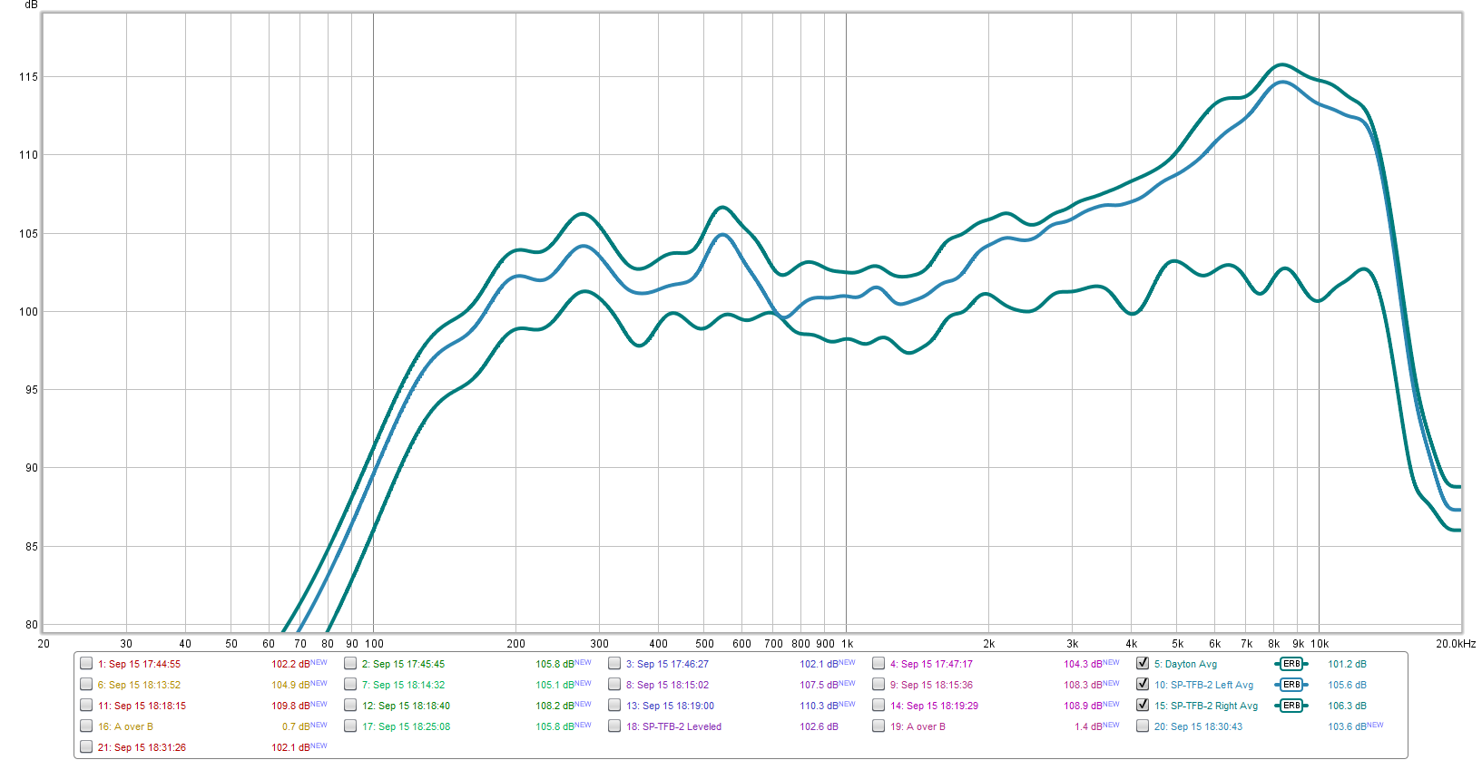Enable trace 4: Sep 15 17:47:17 checkbox
The width and height of the screenshot is (1482, 760).
pos(878,663)
